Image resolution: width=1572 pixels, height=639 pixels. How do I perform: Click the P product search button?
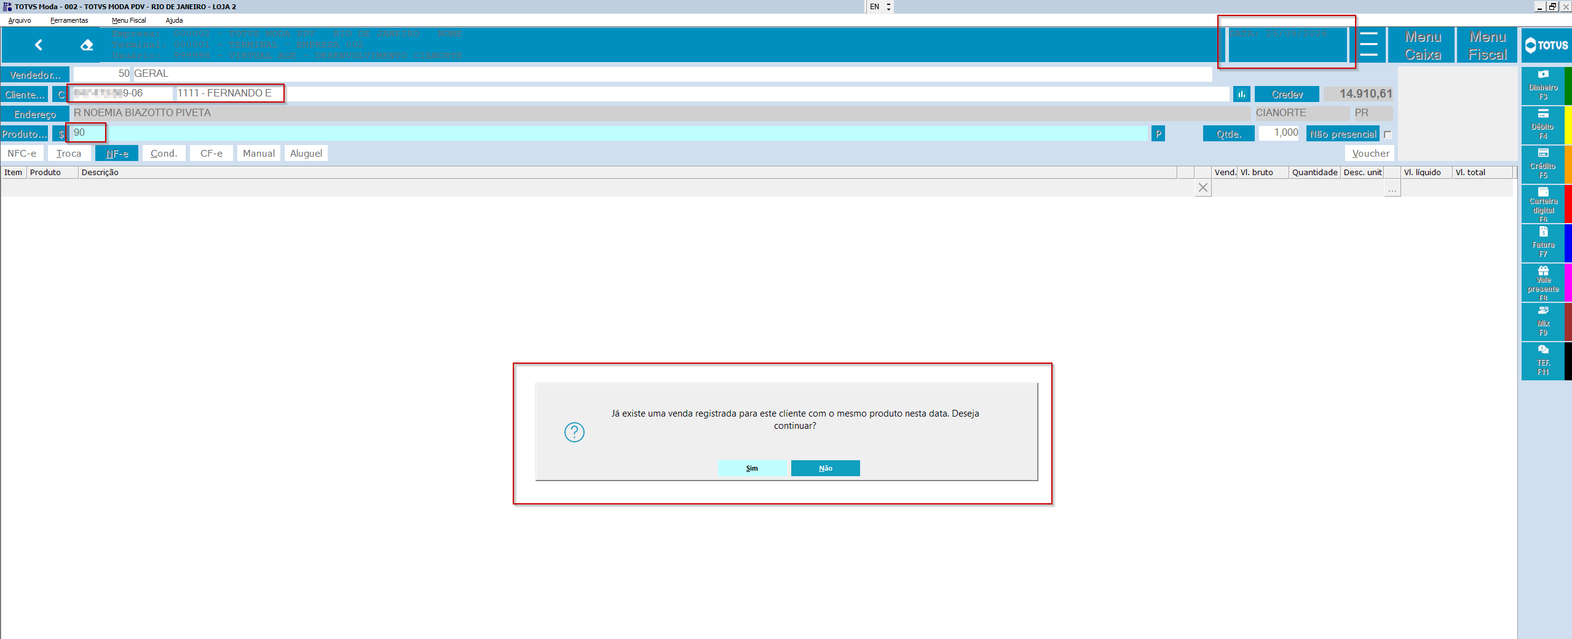point(1158,133)
